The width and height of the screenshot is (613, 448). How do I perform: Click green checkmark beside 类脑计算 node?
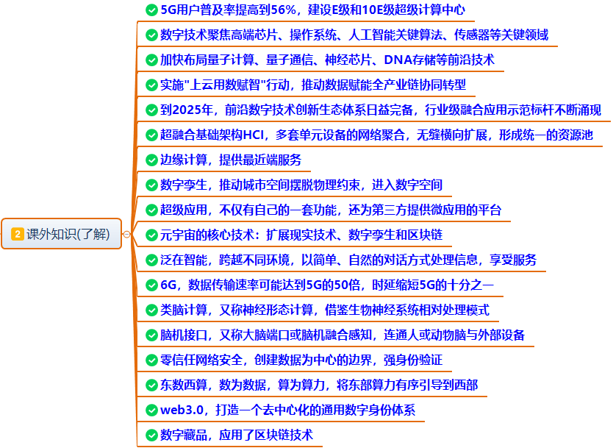click(151, 310)
